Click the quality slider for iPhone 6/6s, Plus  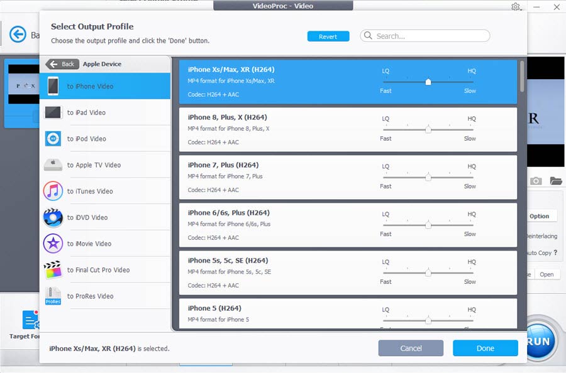pyautogui.click(x=428, y=225)
